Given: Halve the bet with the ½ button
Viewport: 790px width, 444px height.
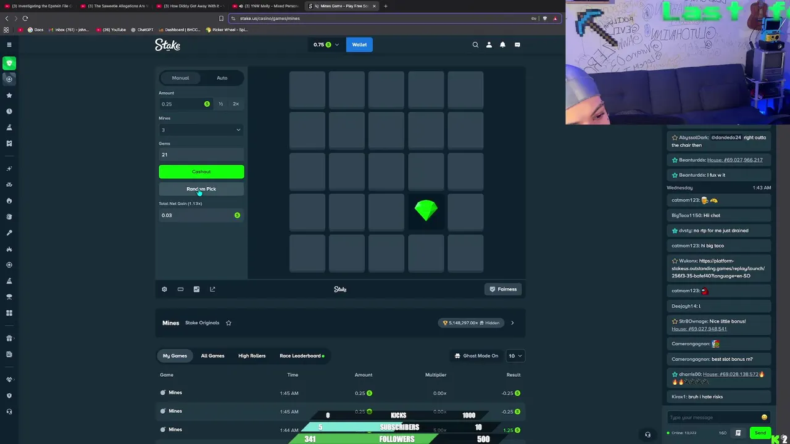Looking at the screenshot, I should [220, 104].
